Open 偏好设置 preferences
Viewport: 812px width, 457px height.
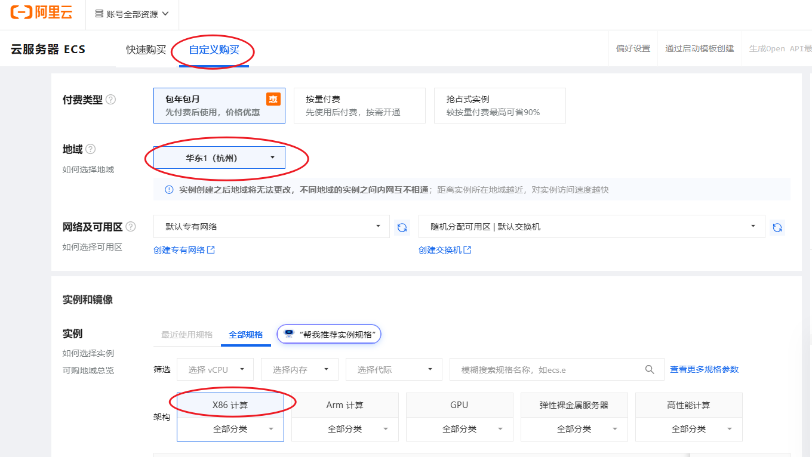(633, 48)
